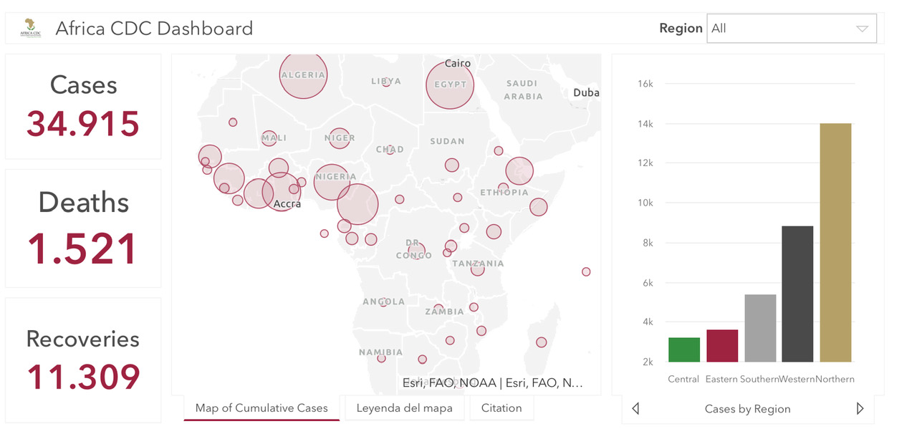Image resolution: width=917 pixels, height=429 pixels.
Task: Select the Algeria case circle on map
Action: click(x=303, y=74)
